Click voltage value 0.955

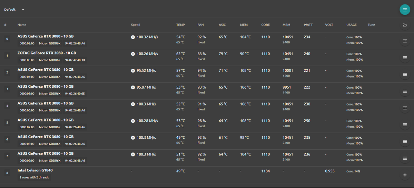tap(330, 171)
